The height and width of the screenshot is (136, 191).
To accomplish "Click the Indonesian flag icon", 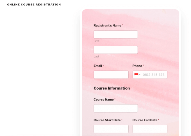I will [136, 75].
